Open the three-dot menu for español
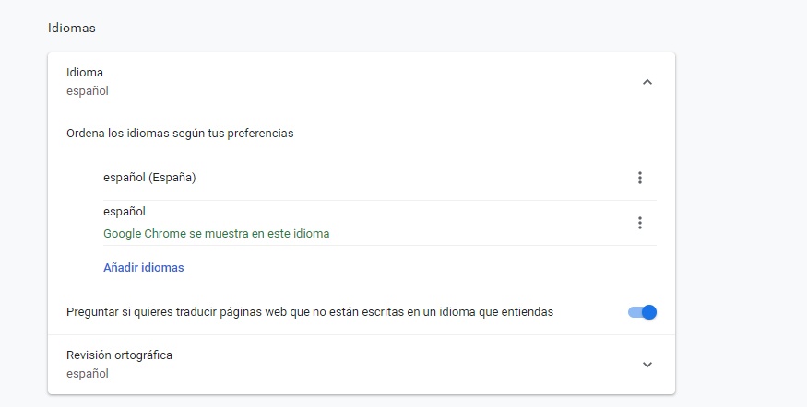807x407 pixels. 639,223
